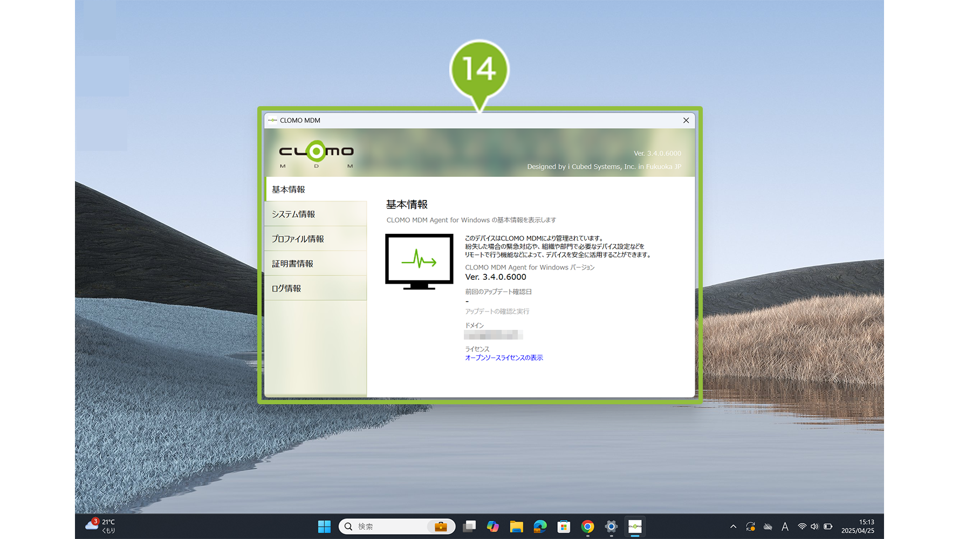Open Microsoft Store from the taskbar
The image size is (959, 539).
click(x=564, y=527)
